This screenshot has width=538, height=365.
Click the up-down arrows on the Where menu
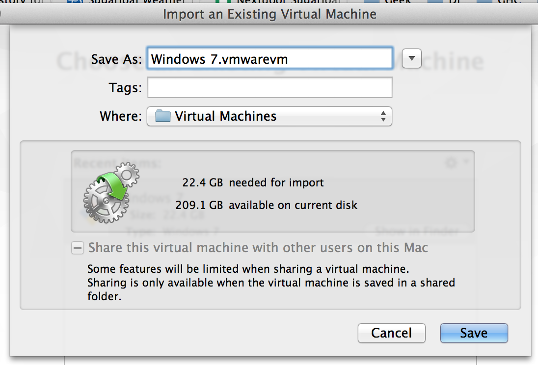coord(383,116)
